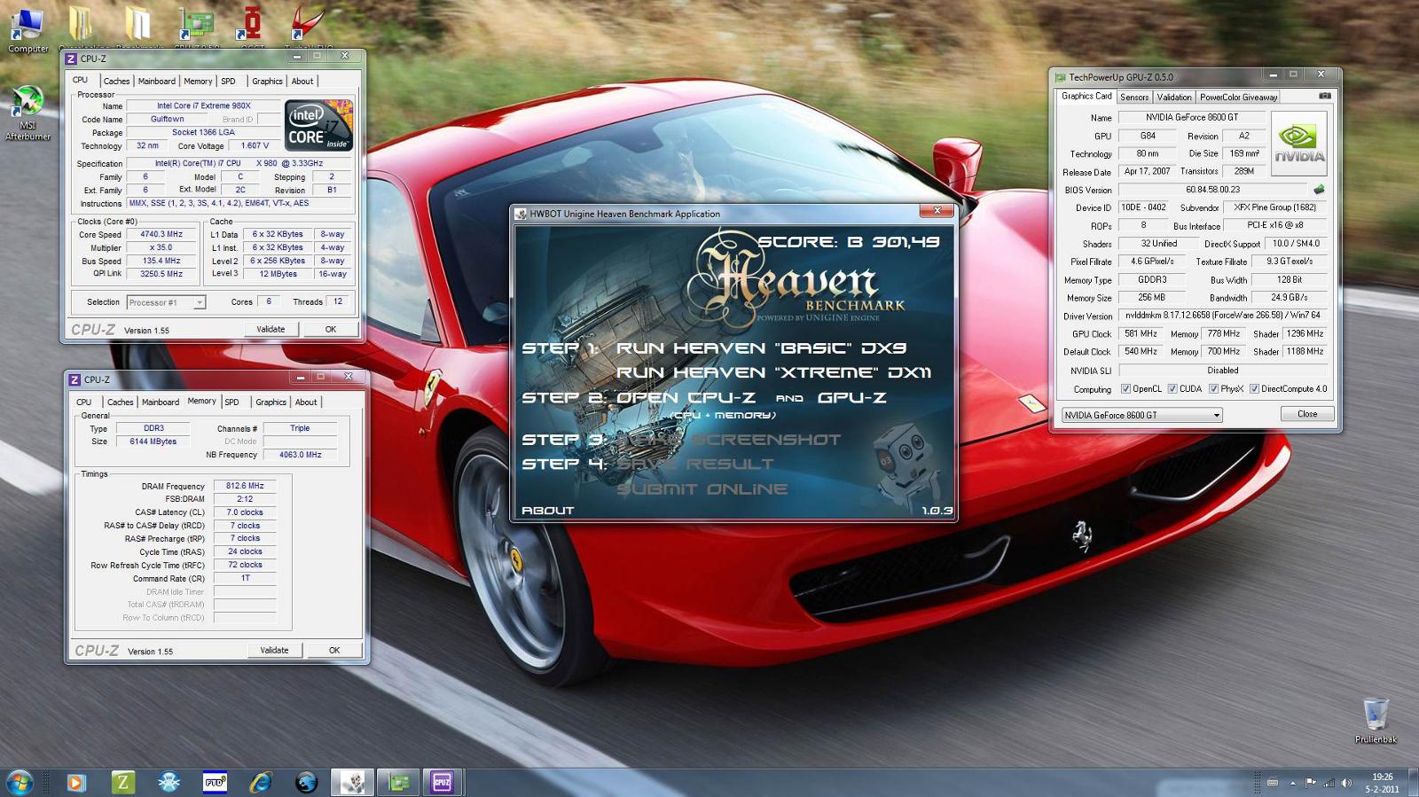Click the Windows Start orb
Image resolution: width=1419 pixels, height=797 pixels.
(20, 782)
